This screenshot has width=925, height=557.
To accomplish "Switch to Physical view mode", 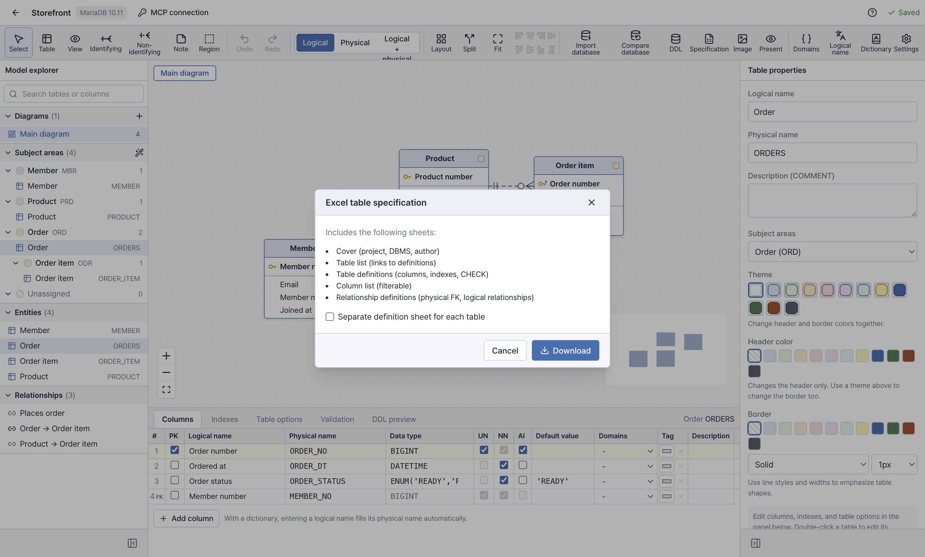I will click(355, 42).
